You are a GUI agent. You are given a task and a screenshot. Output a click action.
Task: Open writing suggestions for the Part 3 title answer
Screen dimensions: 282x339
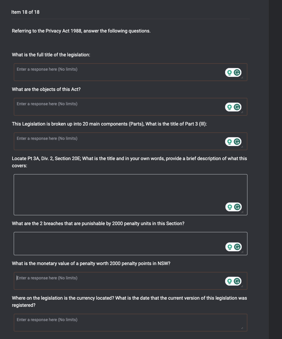230,141
